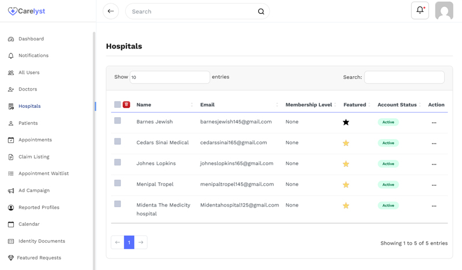Click the Appointments calendar-check icon

tap(11, 140)
